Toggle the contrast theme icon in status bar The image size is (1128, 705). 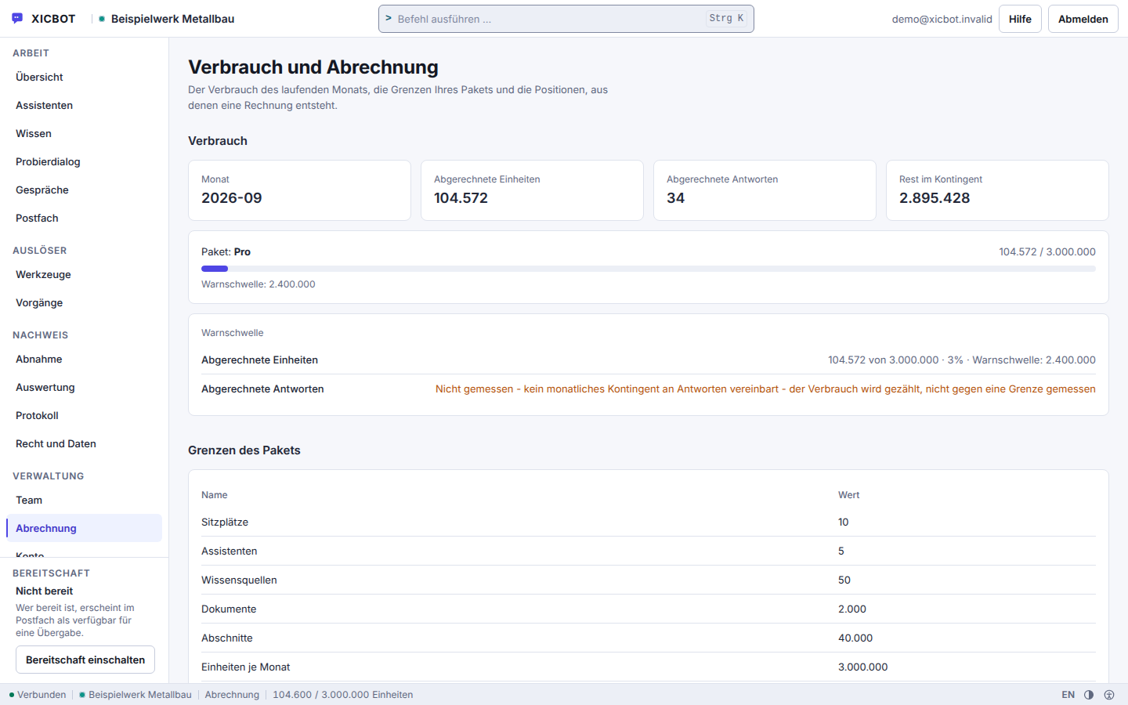click(1089, 695)
